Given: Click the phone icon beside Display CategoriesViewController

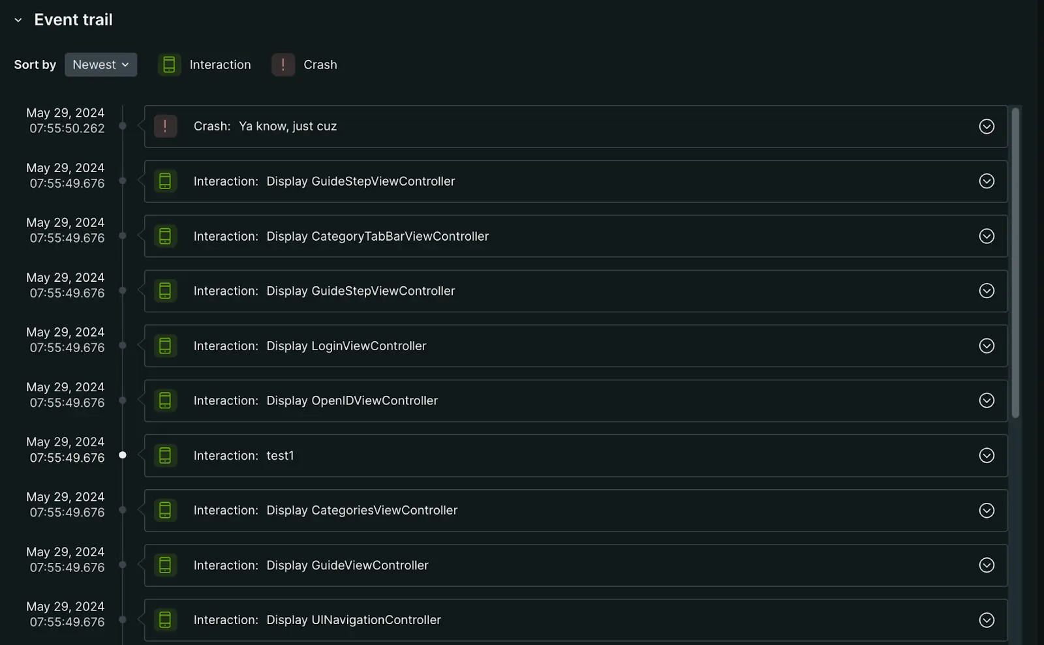Looking at the screenshot, I should (165, 510).
